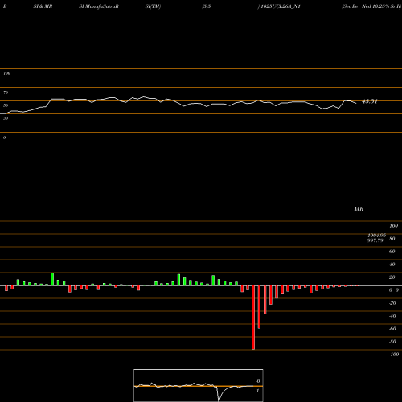Click the 1004.95 price value
Screen dimensions: 402x402
[377, 235]
